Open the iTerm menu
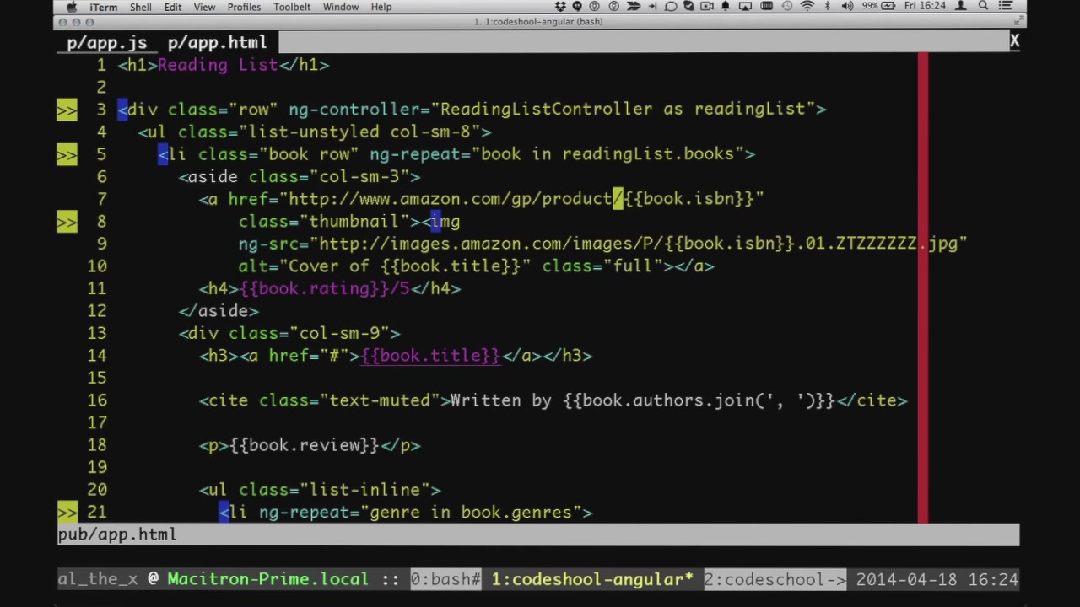1080x607 pixels. [x=104, y=7]
